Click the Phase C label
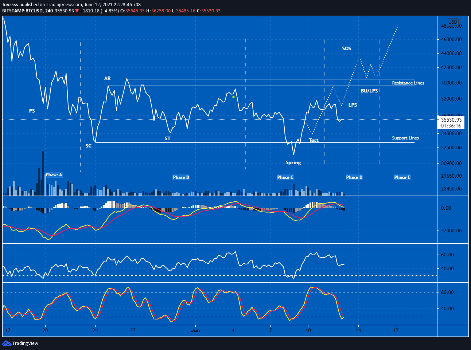Viewport: 471px width, 350px height. [x=285, y=177]
